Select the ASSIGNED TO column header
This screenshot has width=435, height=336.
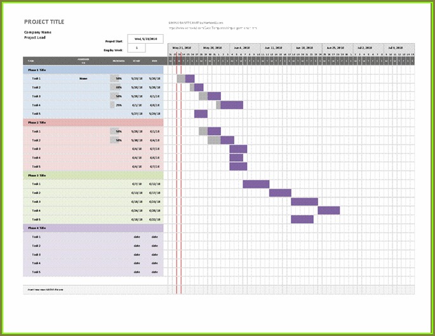(83, 61)
